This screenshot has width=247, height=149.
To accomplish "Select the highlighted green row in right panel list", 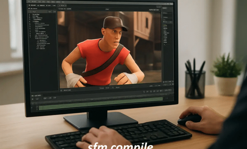I will 165,25.
